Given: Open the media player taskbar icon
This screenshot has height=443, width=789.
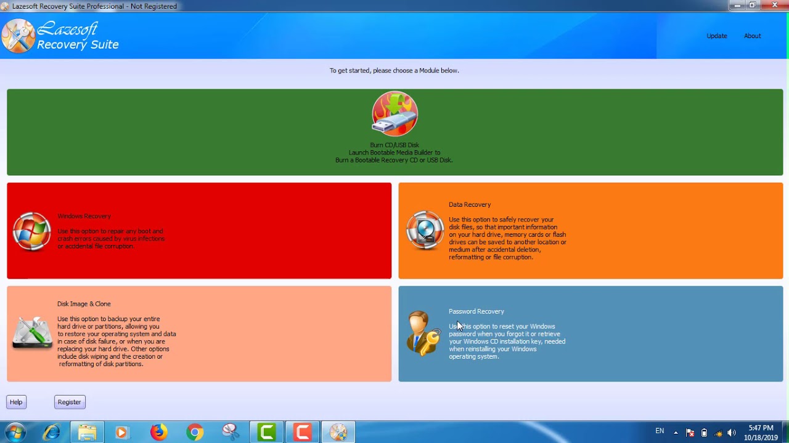Looking at the screenshot, I should pos(121,433).
